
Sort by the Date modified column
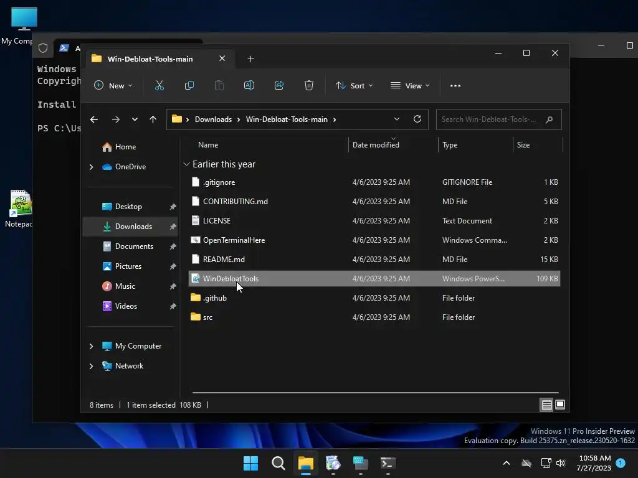pos(376,145)
